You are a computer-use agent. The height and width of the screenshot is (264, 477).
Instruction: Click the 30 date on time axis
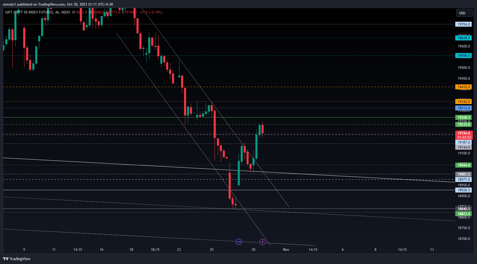[x=253, y=250]
